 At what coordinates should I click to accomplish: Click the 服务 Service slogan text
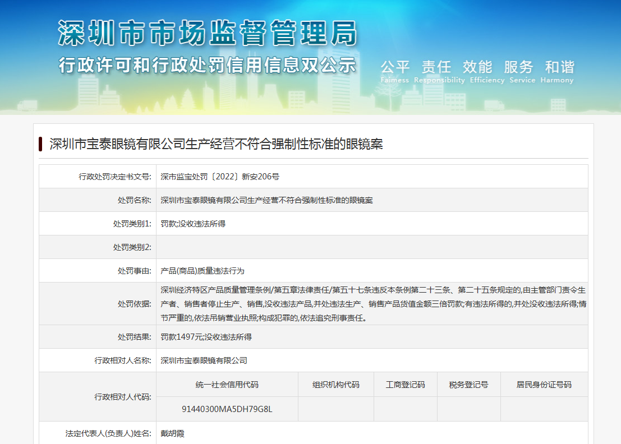tap(519, 72)
